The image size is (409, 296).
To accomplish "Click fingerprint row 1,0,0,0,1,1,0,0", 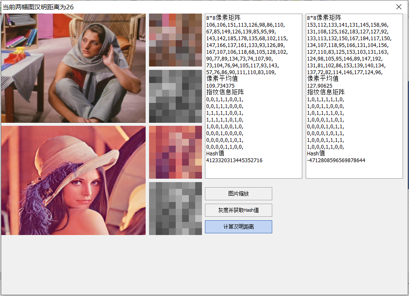I will tap(326, 147).
